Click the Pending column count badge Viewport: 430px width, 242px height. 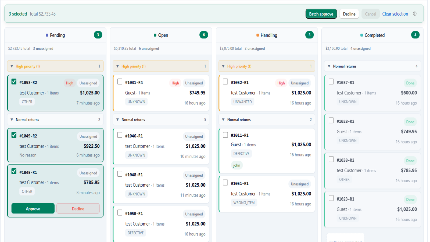click(98, 35)
